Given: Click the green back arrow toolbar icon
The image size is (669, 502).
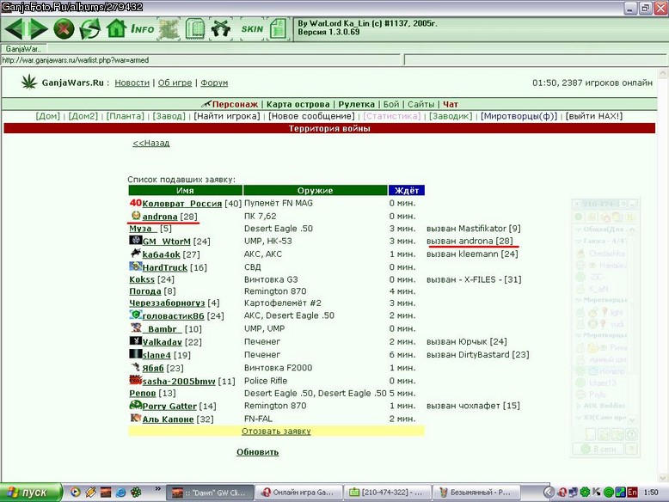Looking at the screenshot, I should pyautogui.click(x=14, y=29).
